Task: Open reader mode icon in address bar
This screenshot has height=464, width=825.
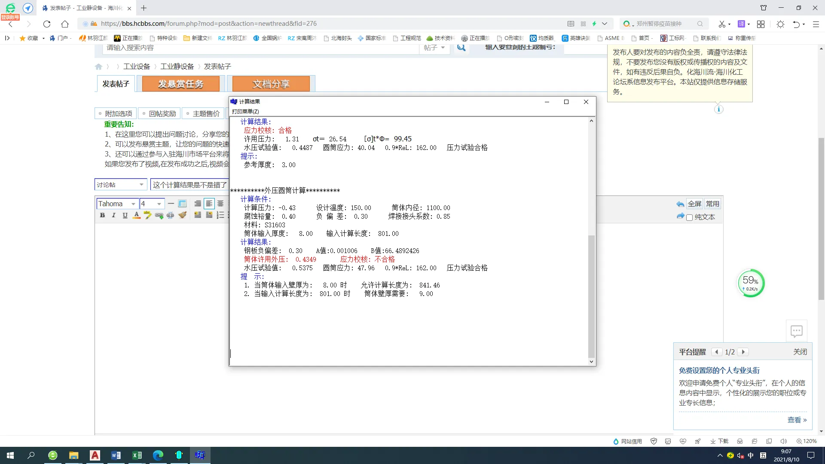Action: [571, 24]
